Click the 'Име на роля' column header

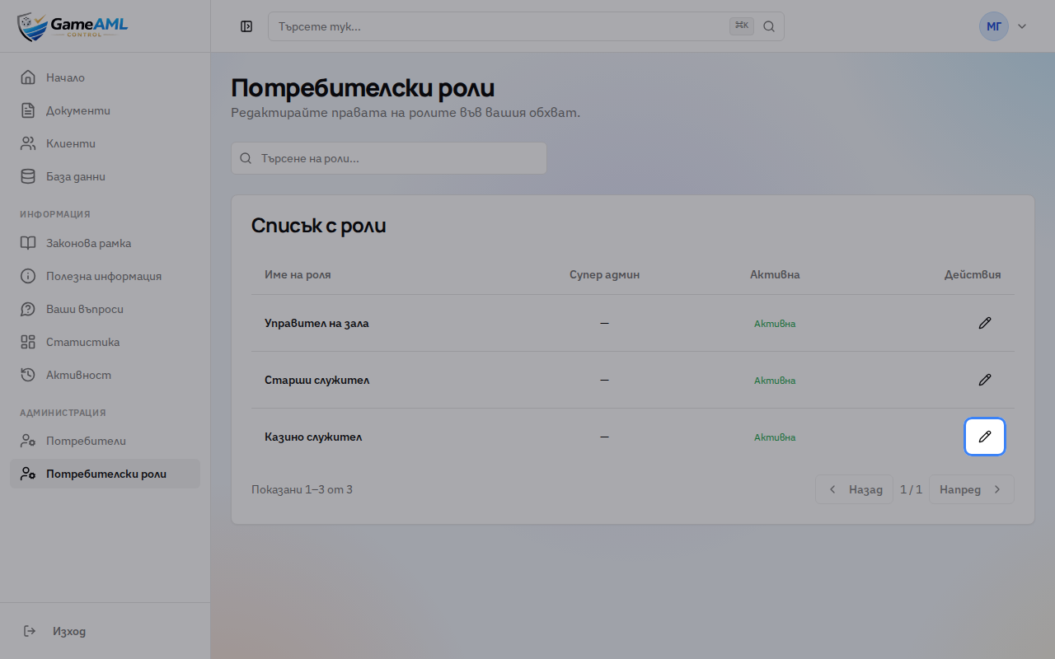click(298, 274)
